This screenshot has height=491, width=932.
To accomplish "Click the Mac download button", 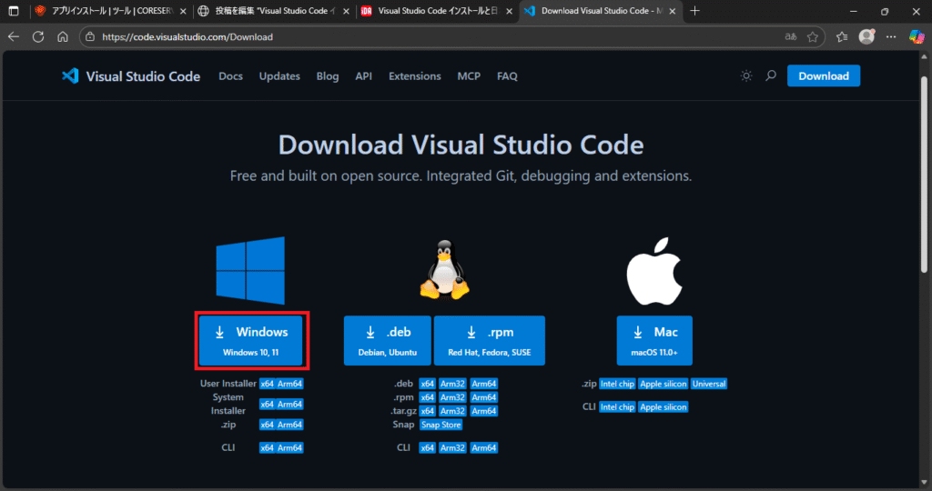I will pyautogui.click(x=653, y=341).
